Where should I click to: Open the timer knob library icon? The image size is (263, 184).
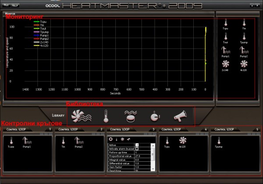[x=155, y=116]
